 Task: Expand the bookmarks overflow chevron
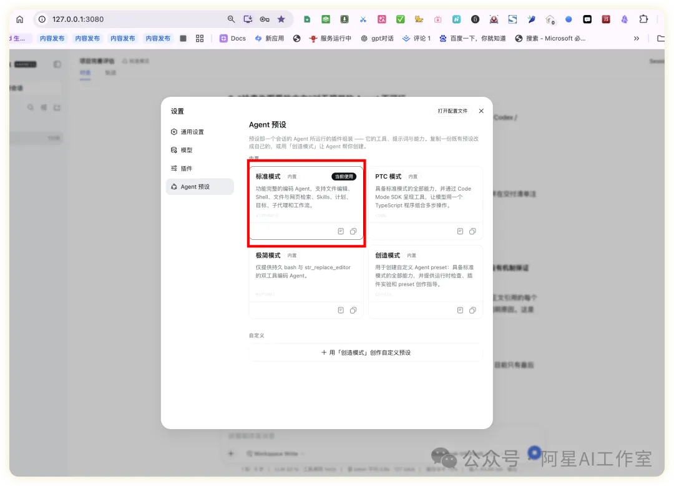pos(636,38)
